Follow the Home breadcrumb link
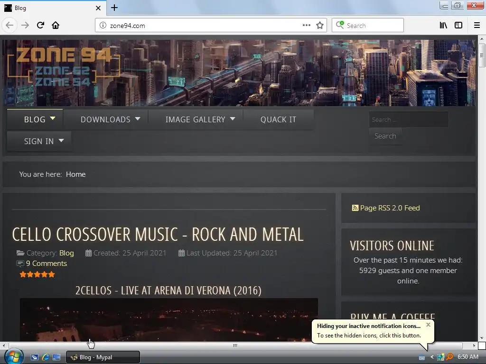The height and width of the screenshot is (364, 486). (75, 174)
